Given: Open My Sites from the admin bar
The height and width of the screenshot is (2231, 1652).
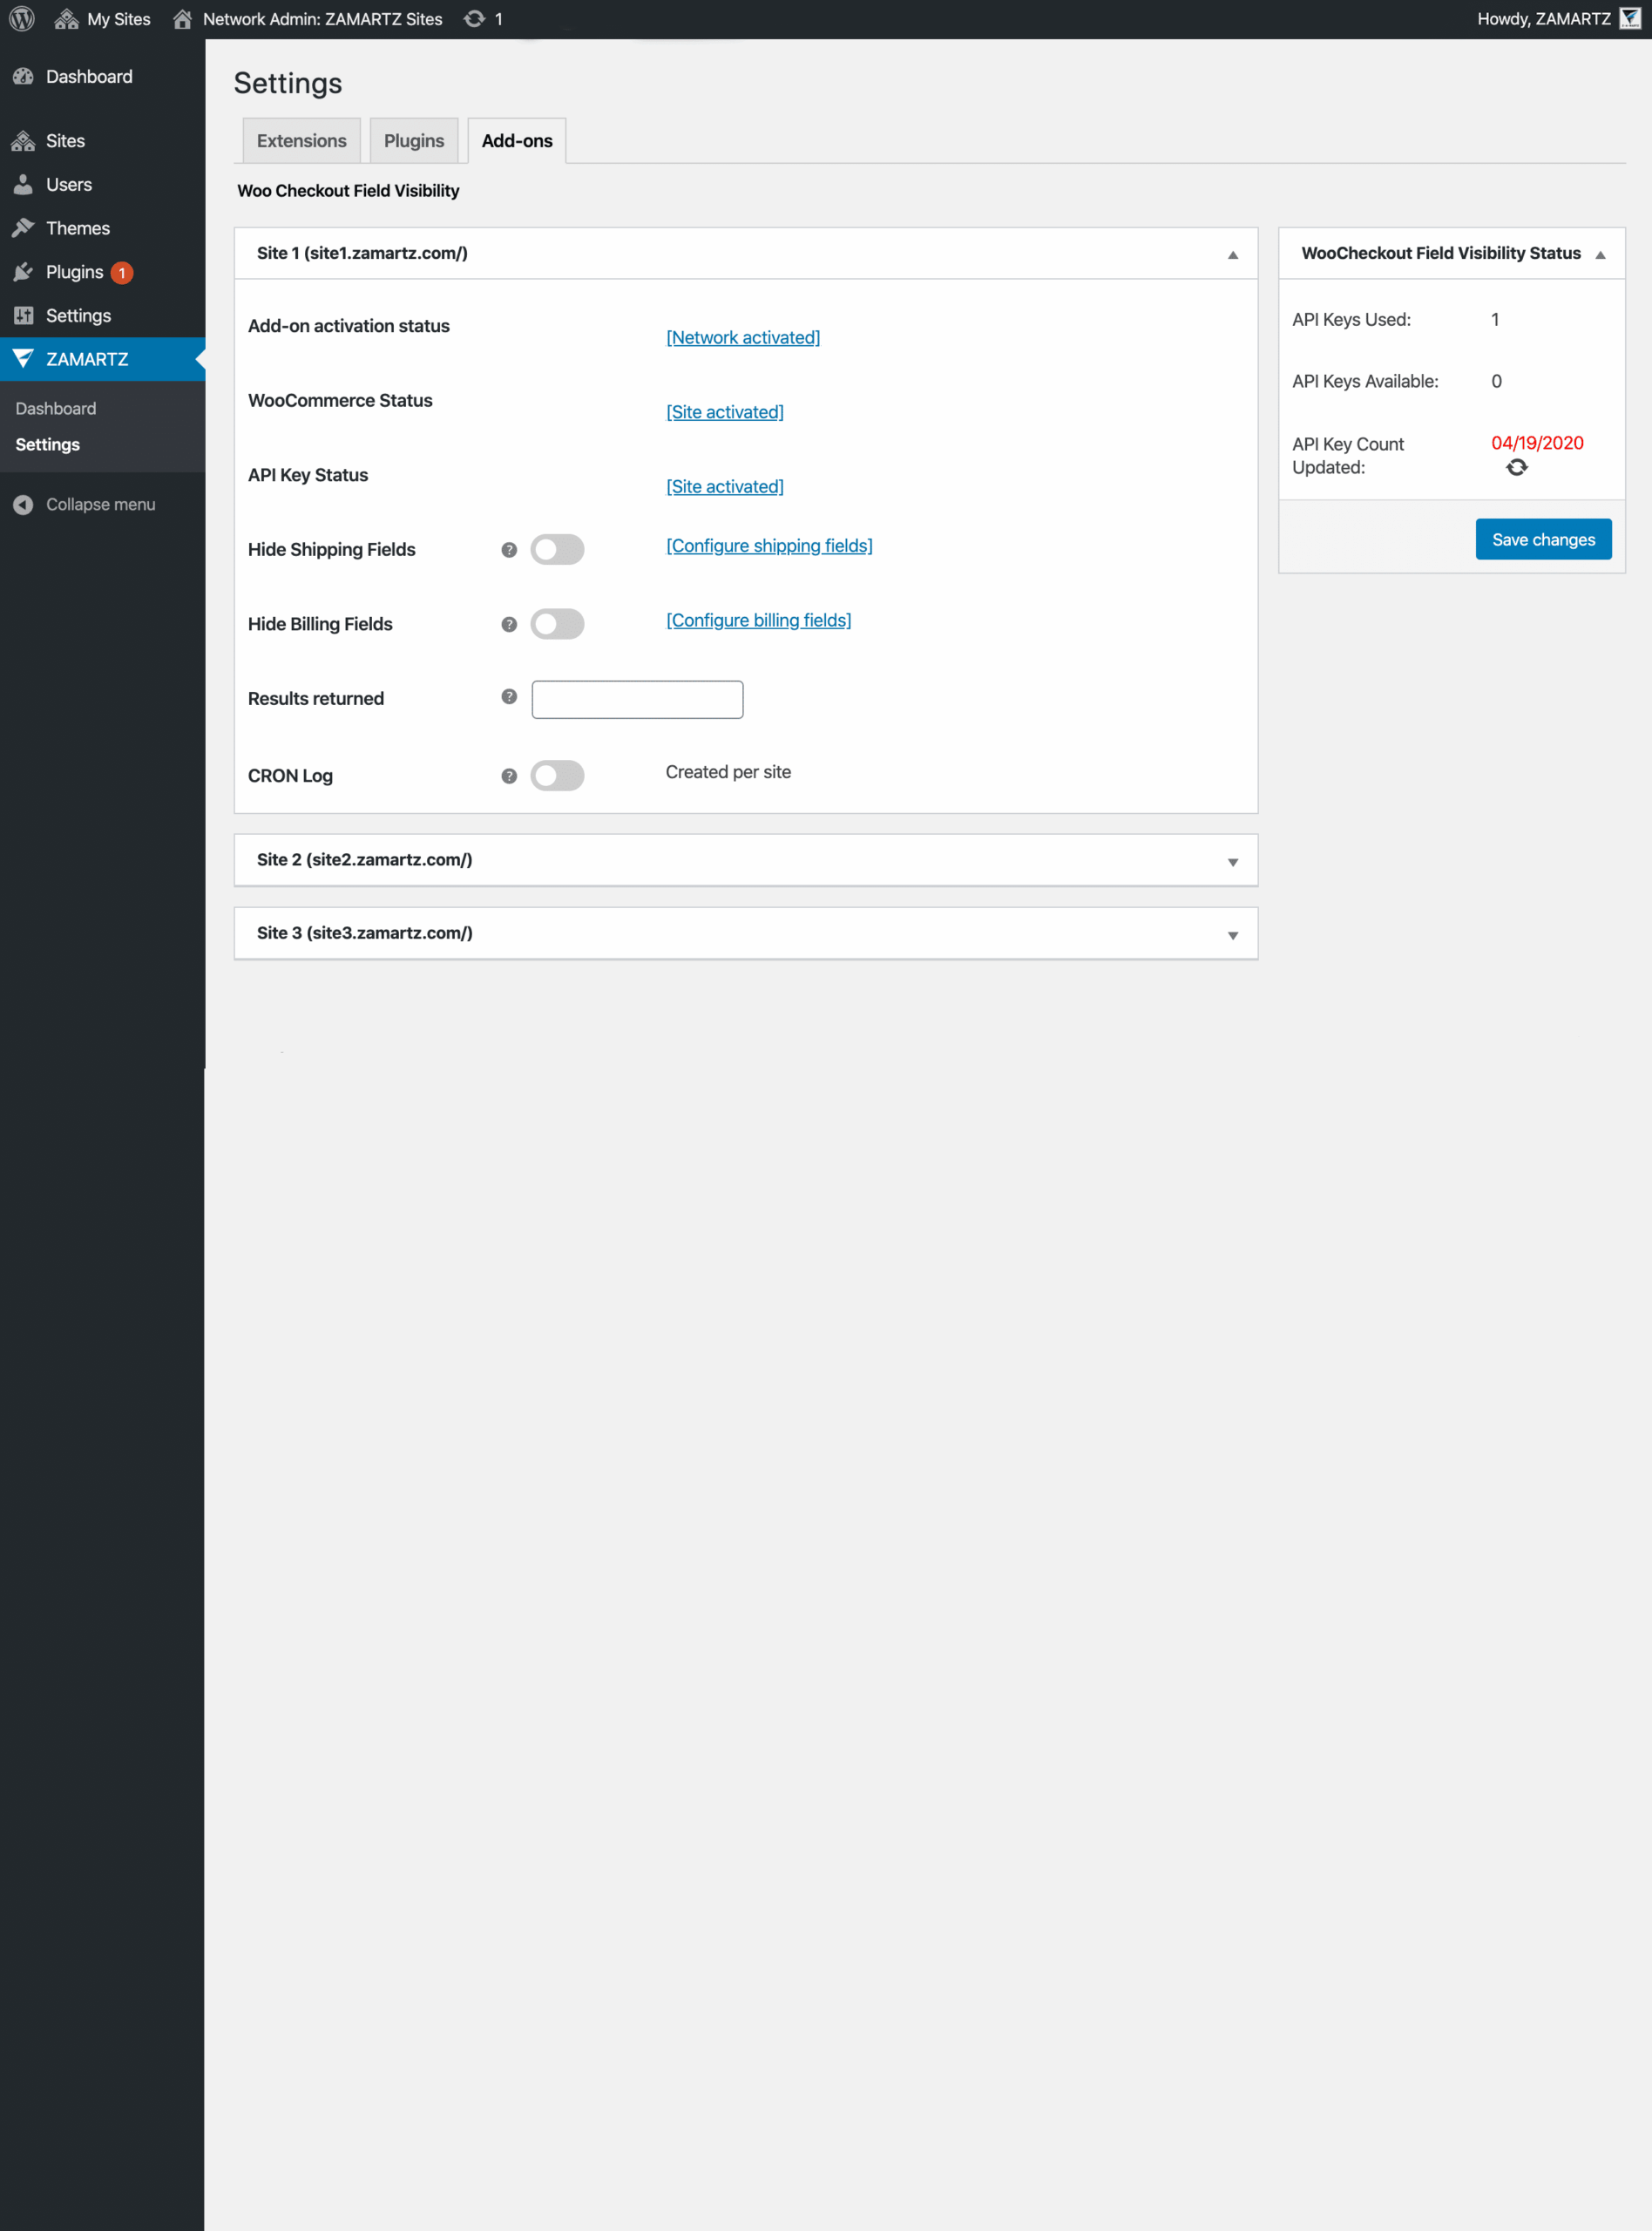Looking at the screenshot, I should [108, 18].
